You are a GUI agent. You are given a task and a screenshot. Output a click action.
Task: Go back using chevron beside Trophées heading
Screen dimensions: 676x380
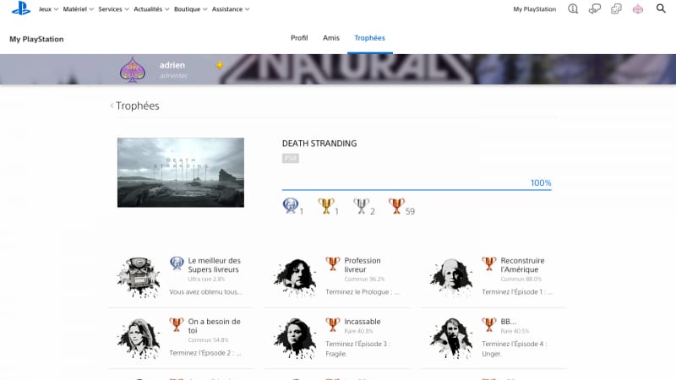[112, 106]
